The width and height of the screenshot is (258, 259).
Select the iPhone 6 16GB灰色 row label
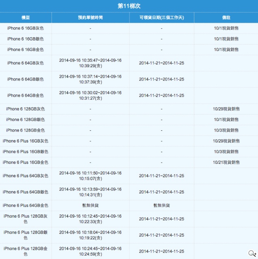pos(26,28)
